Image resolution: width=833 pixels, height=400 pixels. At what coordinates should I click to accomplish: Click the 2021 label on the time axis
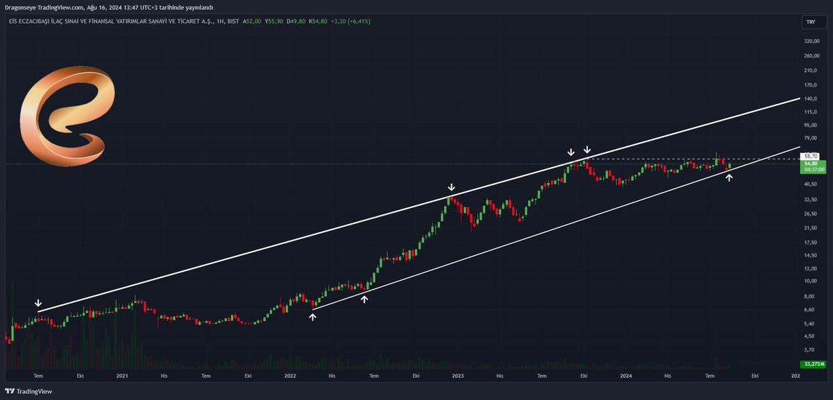tap(122, 376)
